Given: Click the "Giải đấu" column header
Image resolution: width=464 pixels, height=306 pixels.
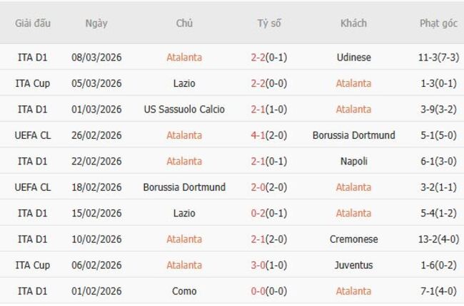Looking at the screenshot, I should 33,23.
